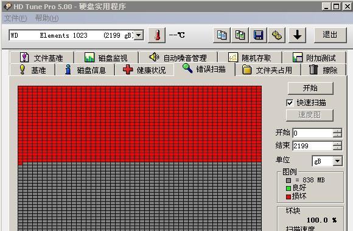Switch to 健康状况 tab
Image resolution: width=353 pixels, height=231 pixels.
(x=144, y=70)
